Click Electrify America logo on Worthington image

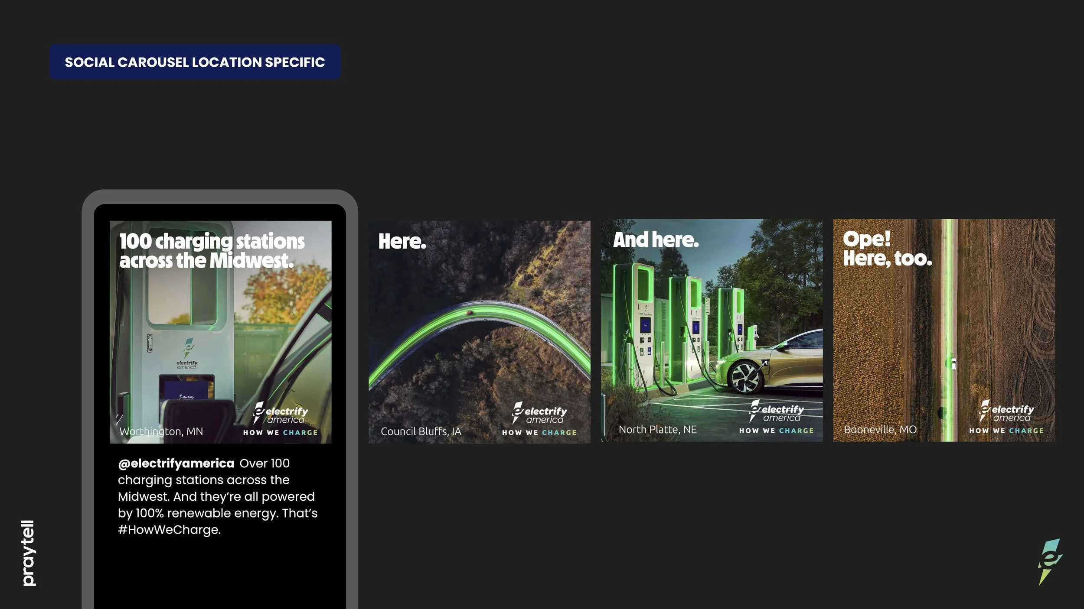[x=281, y=414]
